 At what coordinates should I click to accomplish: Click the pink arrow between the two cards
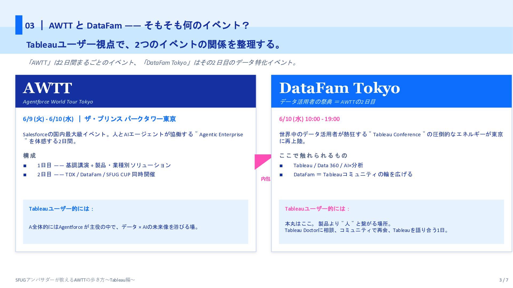click(x=263, y=162)
